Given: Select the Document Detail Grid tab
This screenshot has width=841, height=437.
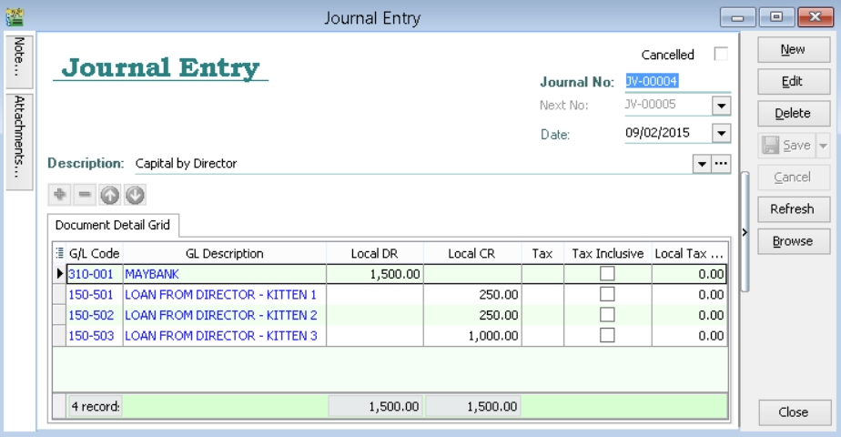Looking at the screenshot, I should tap(115, 224).
